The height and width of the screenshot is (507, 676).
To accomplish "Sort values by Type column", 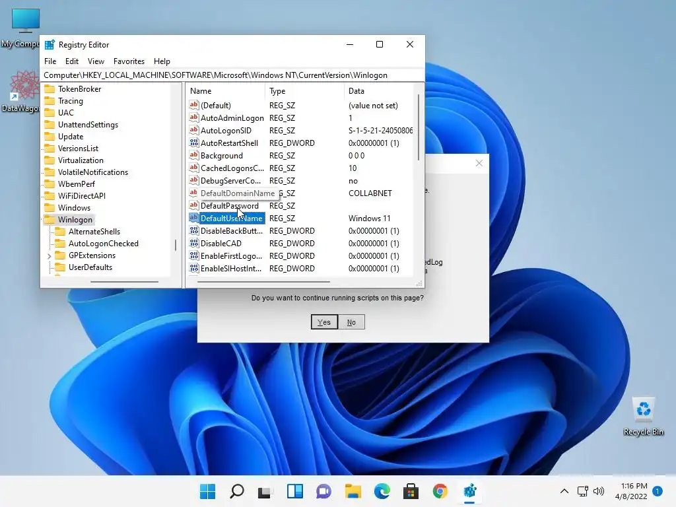I will click(x=304, y=91).
